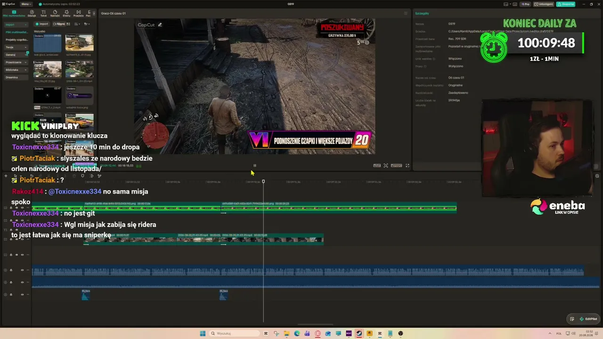Expand the Biblioteka sidebar section
The image size is (603, 339).
coord(16,70)
